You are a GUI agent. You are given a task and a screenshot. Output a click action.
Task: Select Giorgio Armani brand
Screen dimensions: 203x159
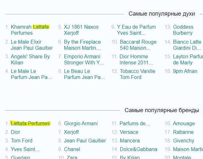pos(81,123)
